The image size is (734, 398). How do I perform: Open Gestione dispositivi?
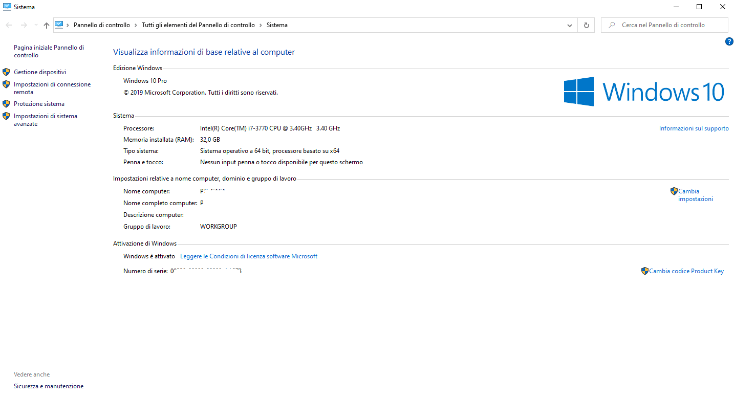(40, 72)
